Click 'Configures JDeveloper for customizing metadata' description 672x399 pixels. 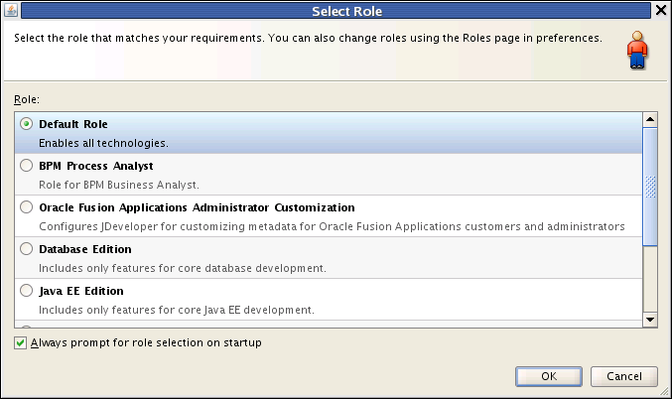click(x=332, y=226)
